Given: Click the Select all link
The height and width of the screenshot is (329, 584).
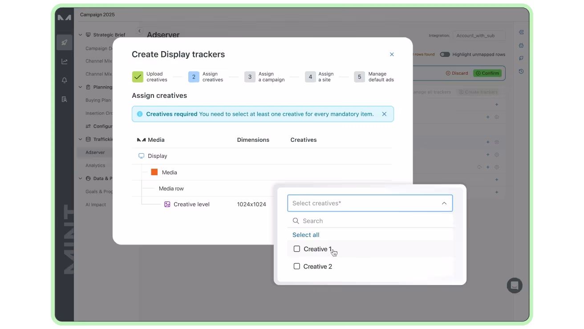Looking at the screenshot, I should (x=306, y=235).
